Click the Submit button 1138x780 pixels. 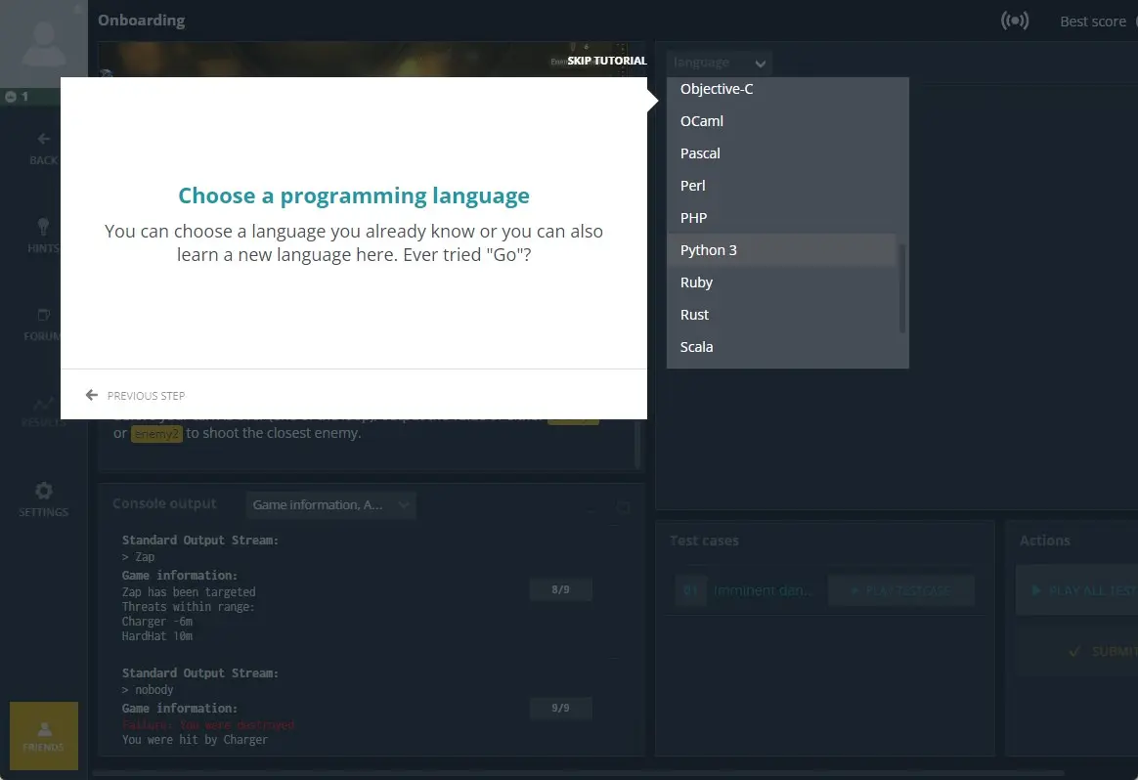[x=1077, y=652]
